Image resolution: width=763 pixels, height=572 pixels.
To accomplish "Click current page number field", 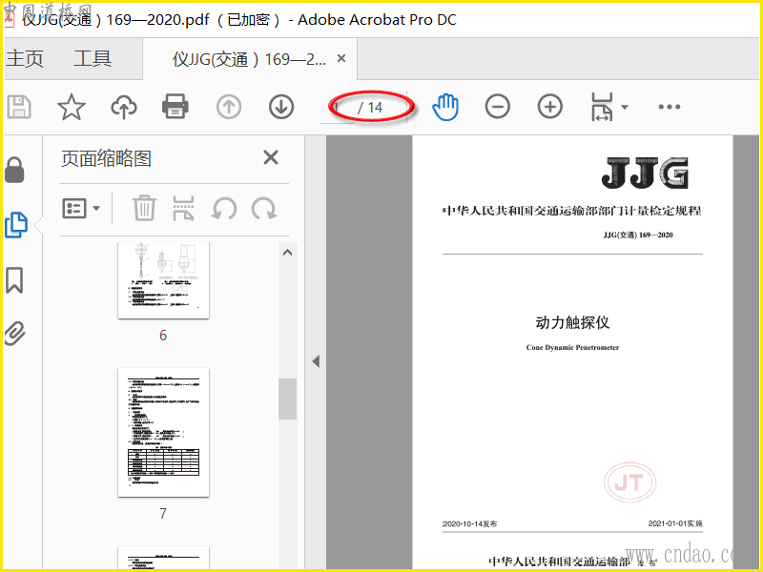I will click(x=337, y=108).
